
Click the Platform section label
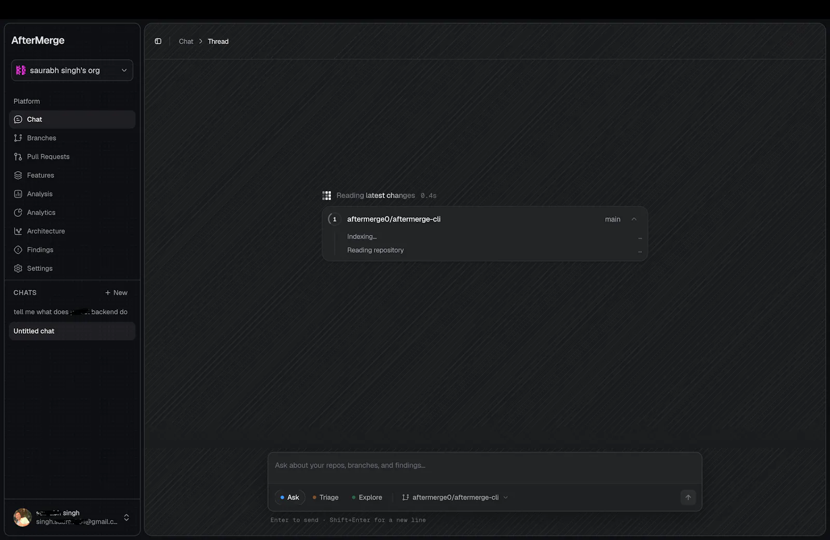[26, 101]
